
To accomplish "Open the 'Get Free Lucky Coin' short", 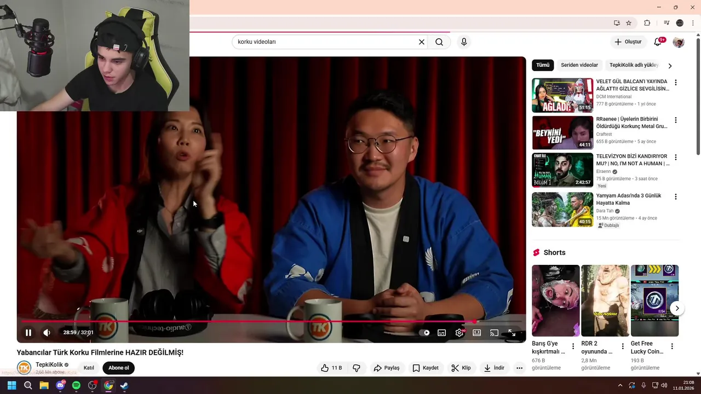I will point(654,300).
